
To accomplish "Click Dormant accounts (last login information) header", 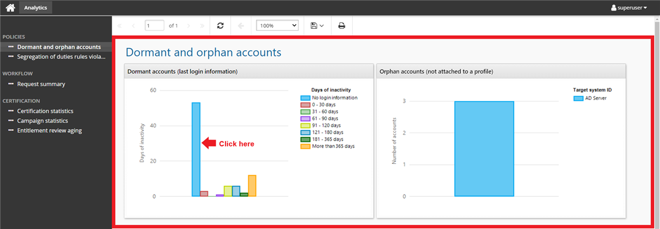I will pos(249,72).
